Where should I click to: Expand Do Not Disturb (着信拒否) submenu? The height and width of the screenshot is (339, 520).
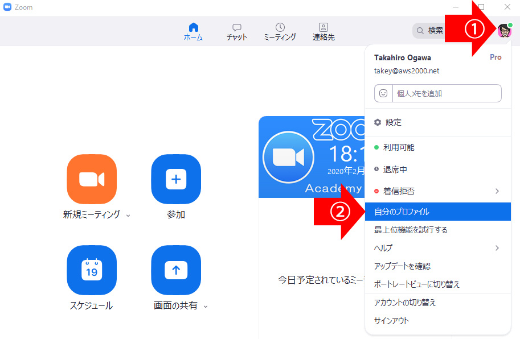pos(497,191)
